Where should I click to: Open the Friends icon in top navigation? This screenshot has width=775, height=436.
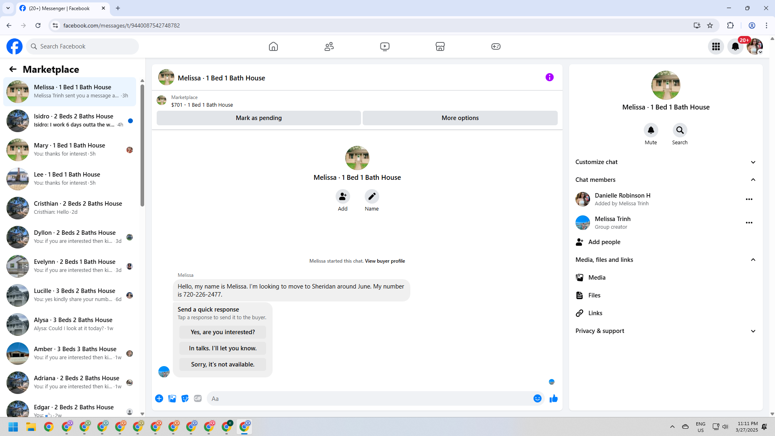click(x=329, y=46)
